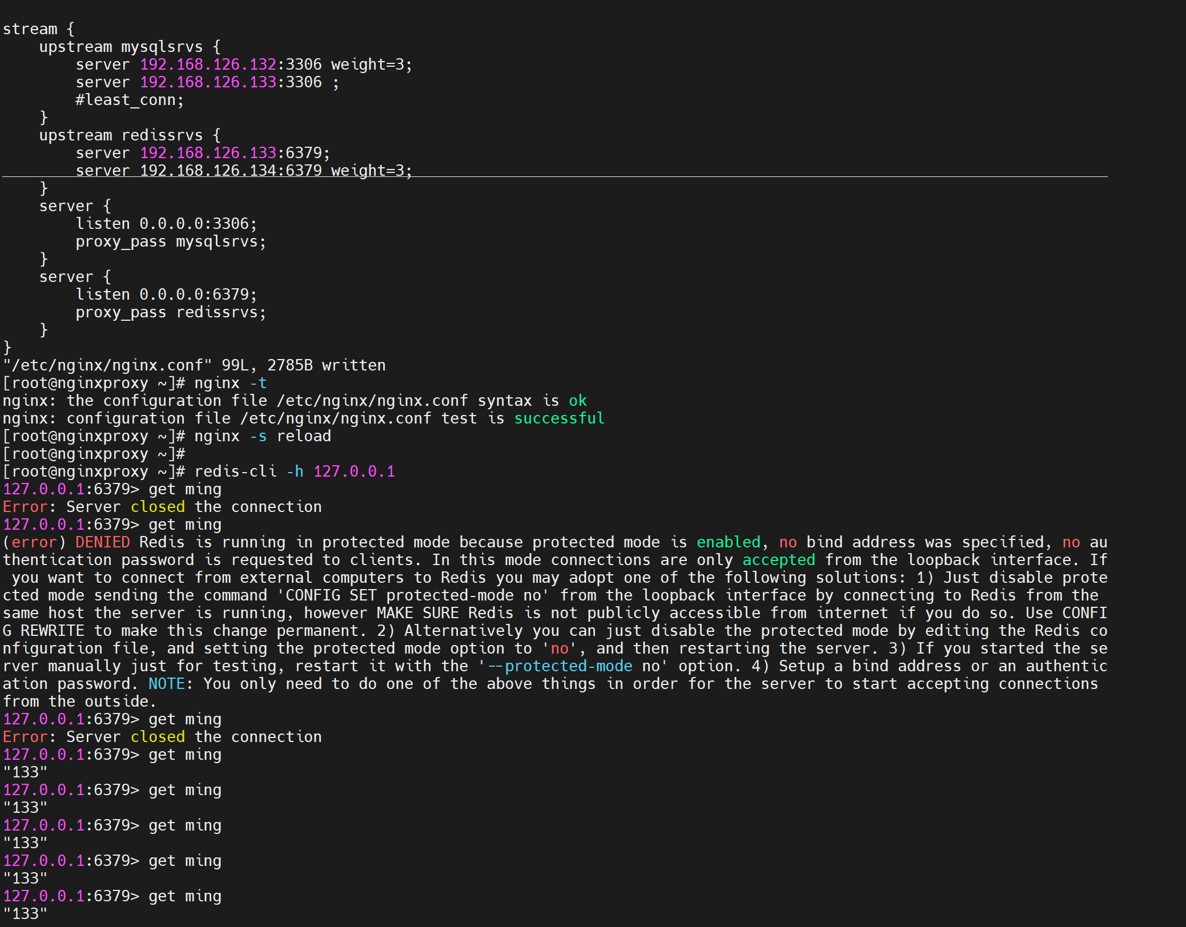Screen dimensions: 1186x927
Task: Click the cyan '--protected-mode' option text
Action: pos(559,666)
